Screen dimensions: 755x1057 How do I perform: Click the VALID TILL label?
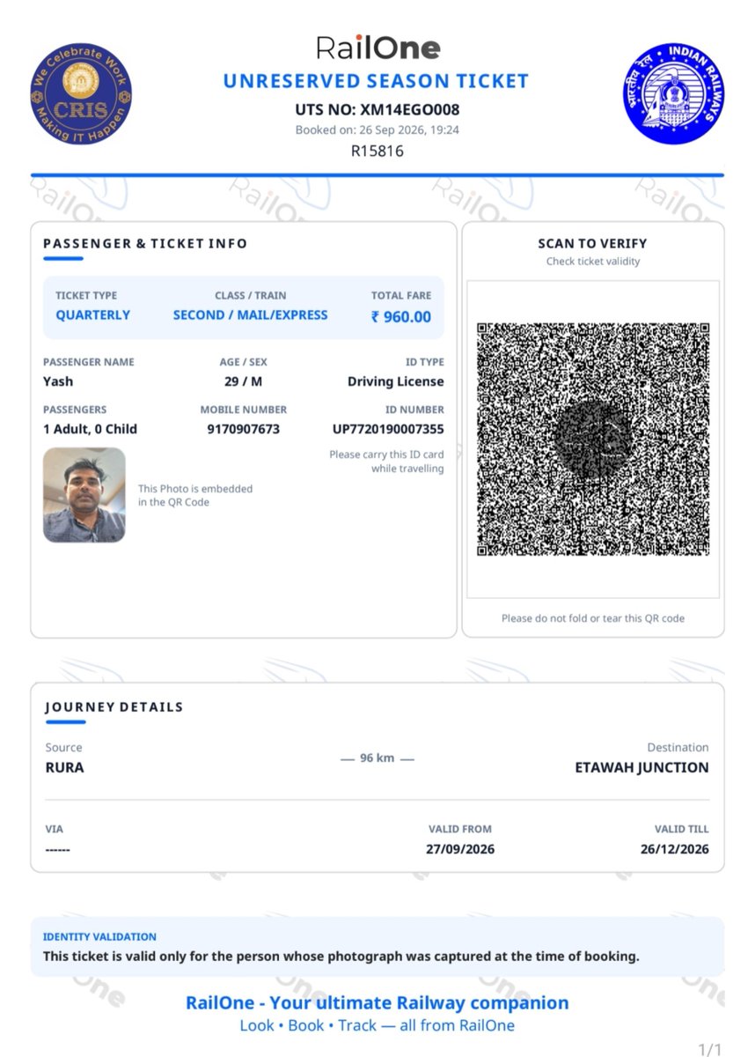coord(682,829)
